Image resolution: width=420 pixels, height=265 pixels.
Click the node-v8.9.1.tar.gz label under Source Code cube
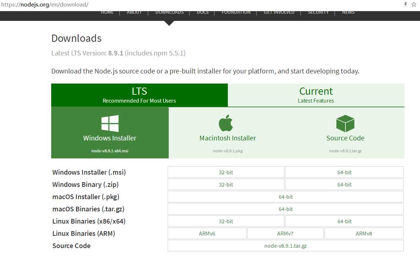click(x=345, y=151)
